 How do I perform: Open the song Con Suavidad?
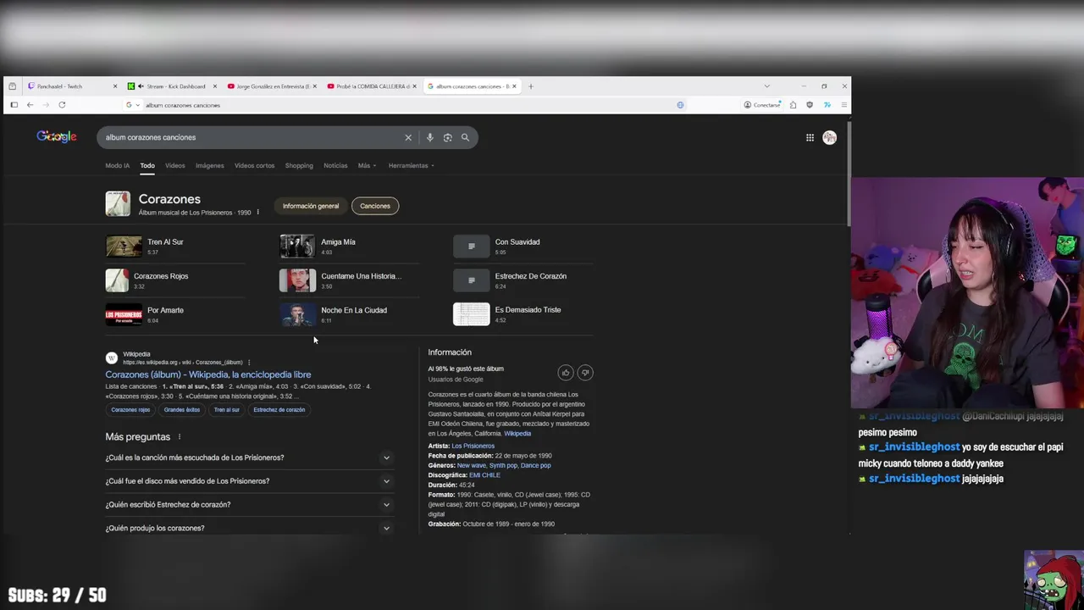(x=523, y=246)
